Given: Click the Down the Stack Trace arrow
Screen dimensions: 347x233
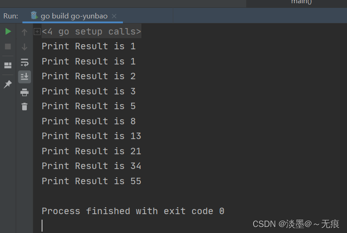Looking at the screenshot, I should click(x=24, y=47).
